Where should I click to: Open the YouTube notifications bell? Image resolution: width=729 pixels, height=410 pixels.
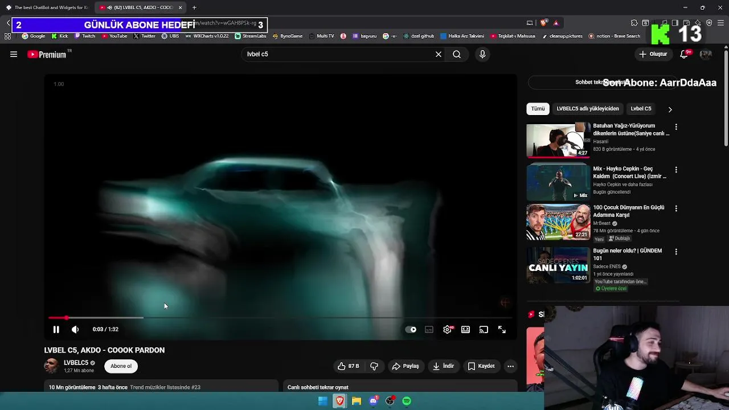tap(684, 54)
